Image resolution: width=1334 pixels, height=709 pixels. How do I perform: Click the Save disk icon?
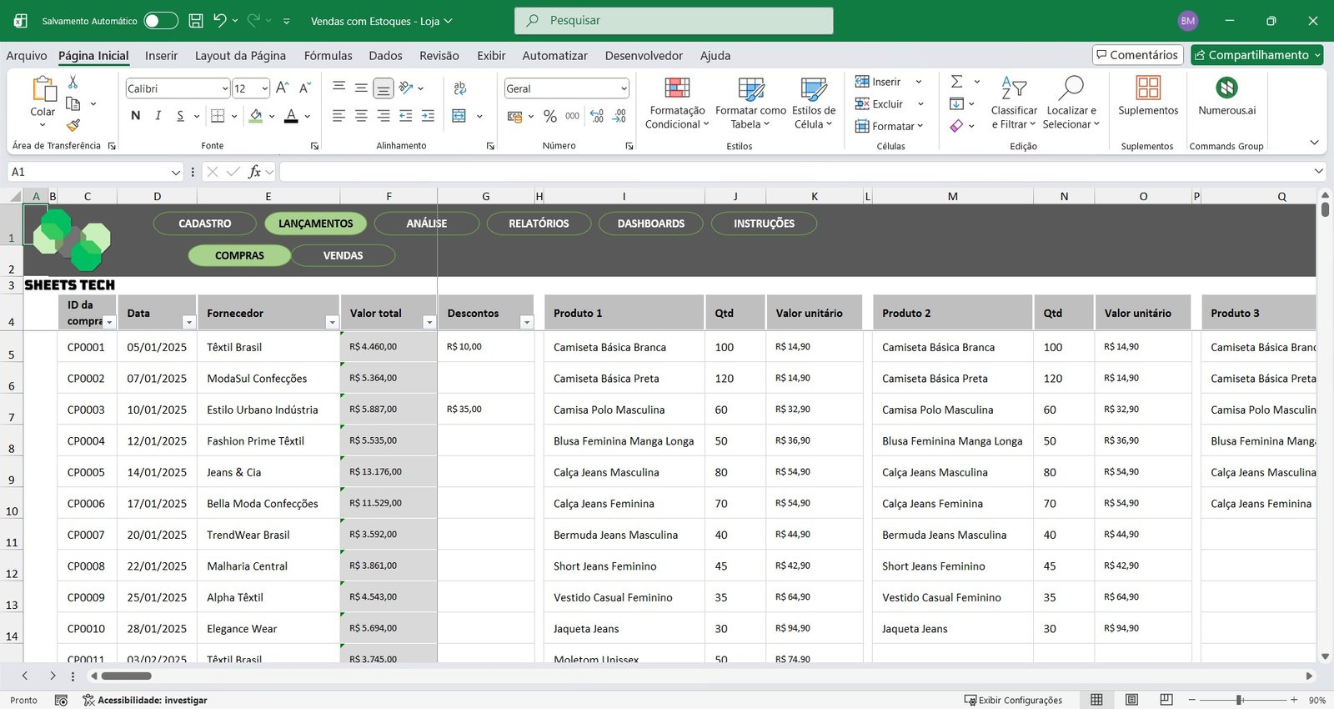click(x=196, y=21)
